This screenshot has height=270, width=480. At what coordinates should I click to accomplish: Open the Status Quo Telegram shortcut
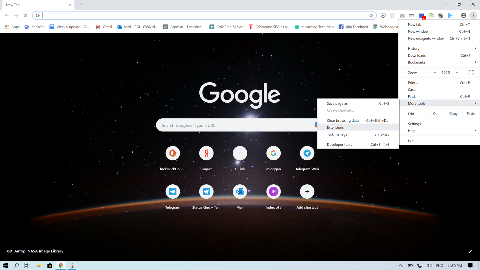coord(206,192)
